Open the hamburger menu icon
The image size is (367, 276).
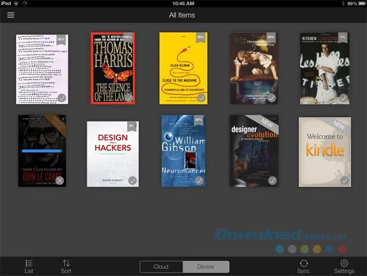click(11, 15)
